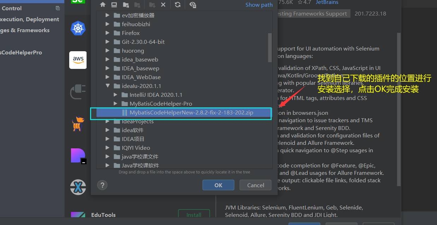Click the copy icon next to Control
The height and width of the screenshot is (225, 437).
pyautogui.click(x=58, y=8)
